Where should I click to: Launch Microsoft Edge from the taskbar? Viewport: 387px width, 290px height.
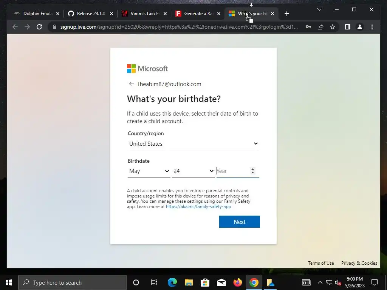coord(172,282)
